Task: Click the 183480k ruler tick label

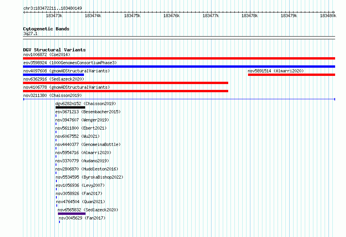Action: [x=328, y=16]
